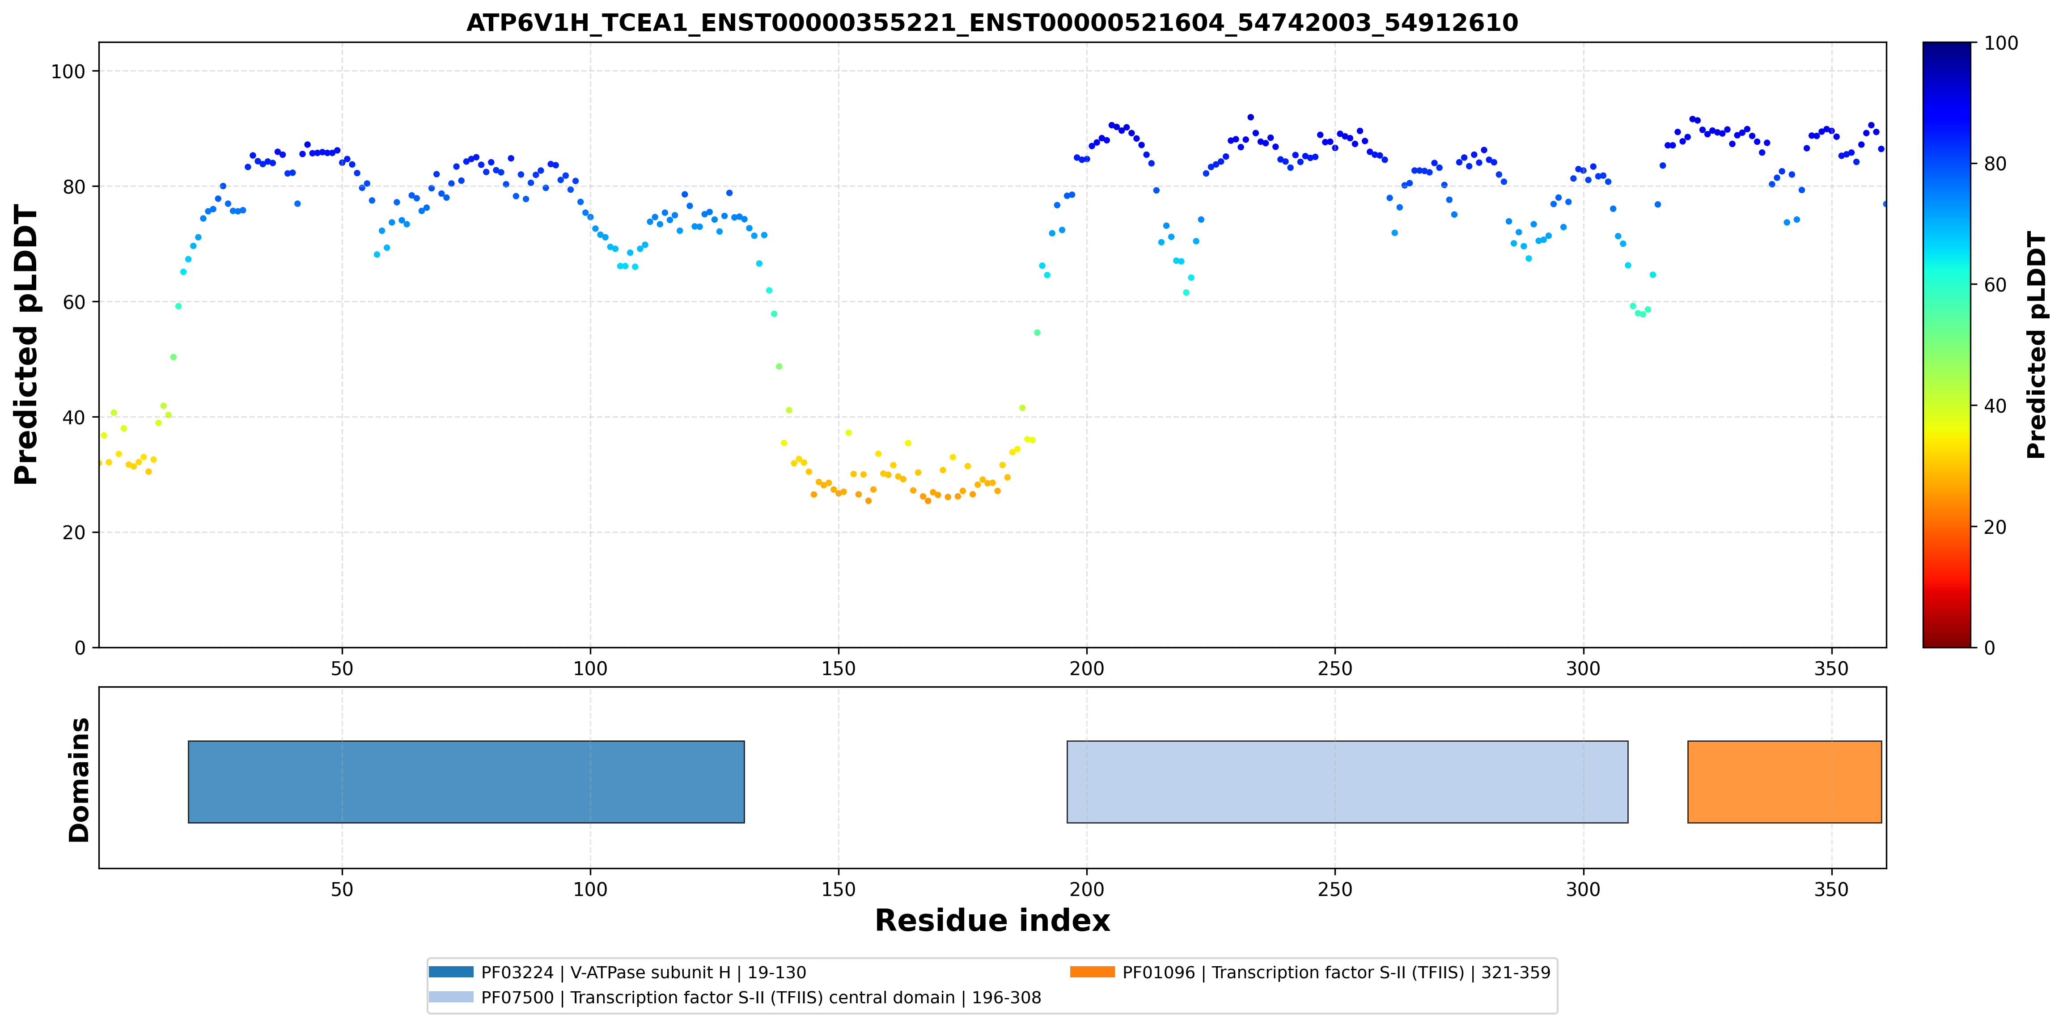The image size is (2063, 1027).
Task: Click the PF01096 Transcription factor S-II legend label
Action: tap(1337, 972)
